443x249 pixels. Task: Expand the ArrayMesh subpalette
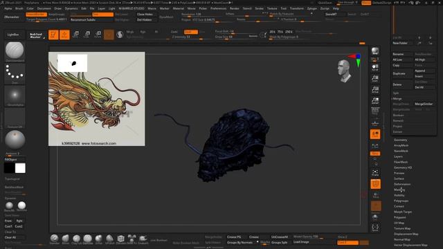[x=401, y=145]
